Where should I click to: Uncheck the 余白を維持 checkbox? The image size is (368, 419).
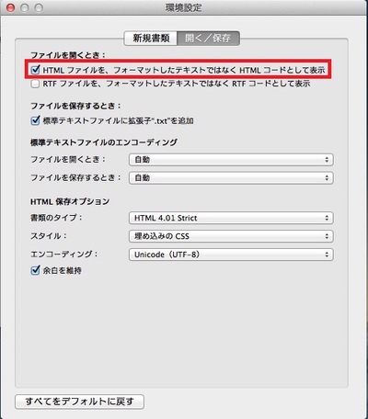(x=35, y=270)
